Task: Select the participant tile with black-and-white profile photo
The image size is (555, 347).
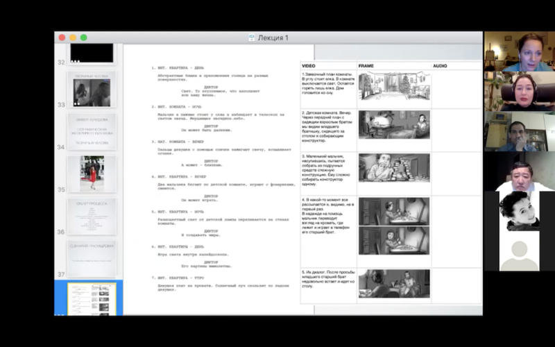Action: (x=519, y=211)
